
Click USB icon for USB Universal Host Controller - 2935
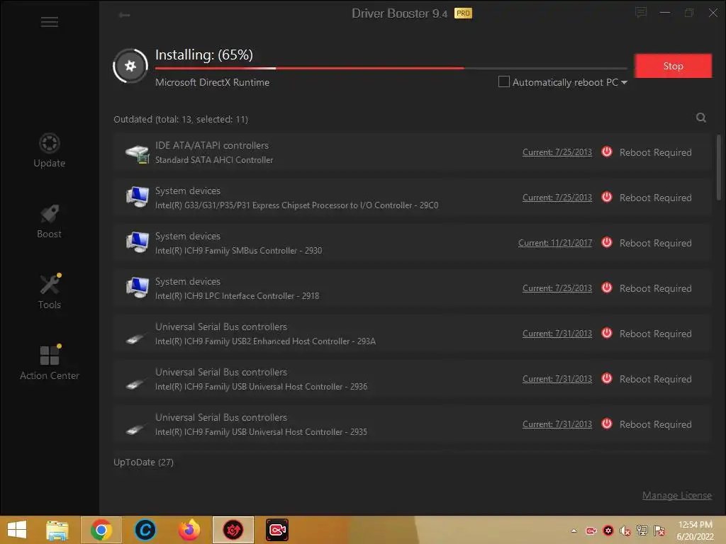(135, 430)
